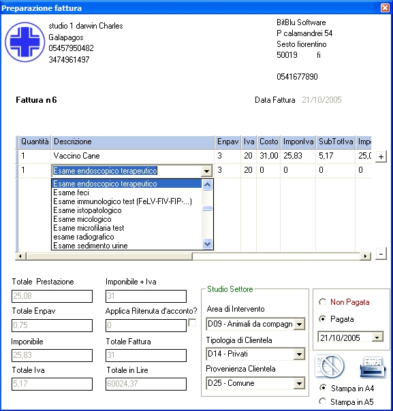Viewport: 393px width, 411px height.
Task: Click the Totale Enpav field
Action: coord(52,325)
